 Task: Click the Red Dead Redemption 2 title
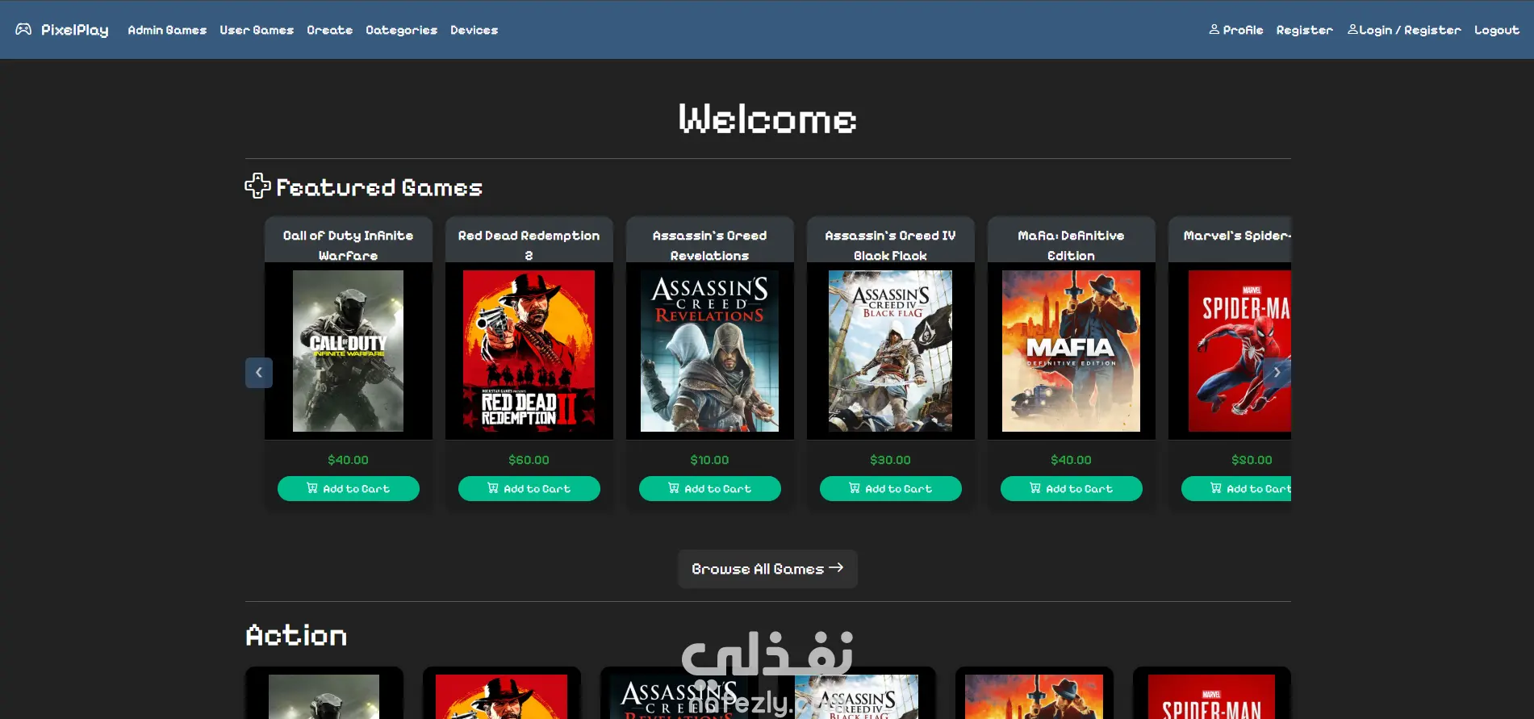[x=529, y=245]
